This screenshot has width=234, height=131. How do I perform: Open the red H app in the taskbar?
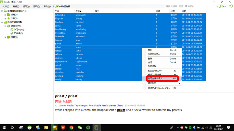pyautogui.click(x=63, y=127)
